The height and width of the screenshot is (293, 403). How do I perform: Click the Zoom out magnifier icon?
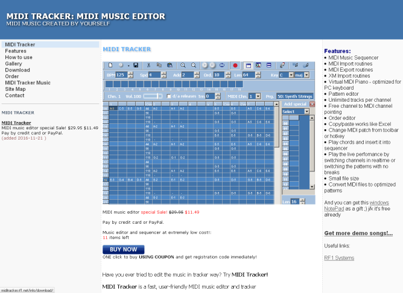click(194, 66)
